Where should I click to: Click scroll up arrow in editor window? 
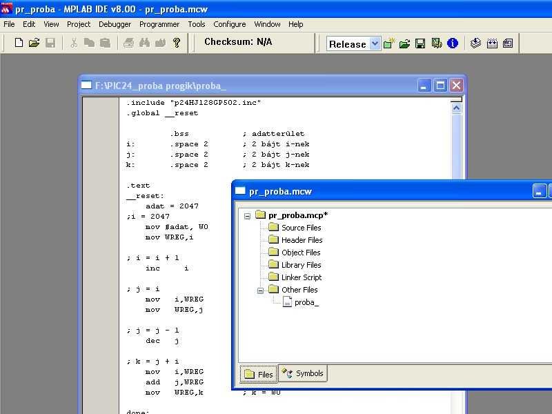click(x=456, y=108)
